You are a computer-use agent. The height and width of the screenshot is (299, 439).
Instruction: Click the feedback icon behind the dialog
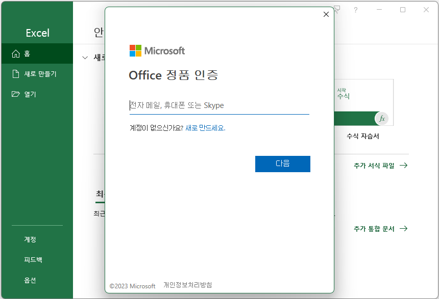pos(337,9)
